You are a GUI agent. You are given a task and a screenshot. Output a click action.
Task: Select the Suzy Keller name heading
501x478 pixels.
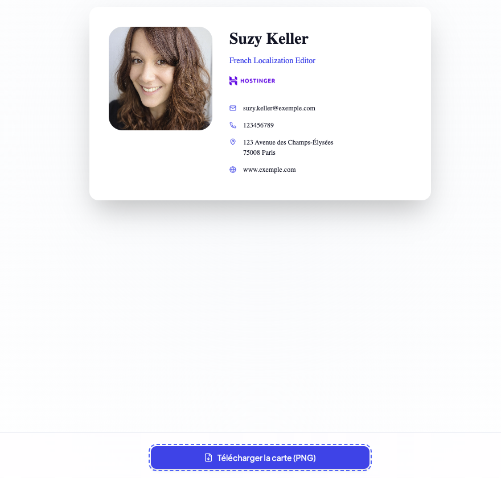pos(269,39)
